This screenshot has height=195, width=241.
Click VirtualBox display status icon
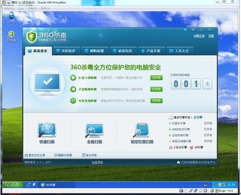[205, 191]
